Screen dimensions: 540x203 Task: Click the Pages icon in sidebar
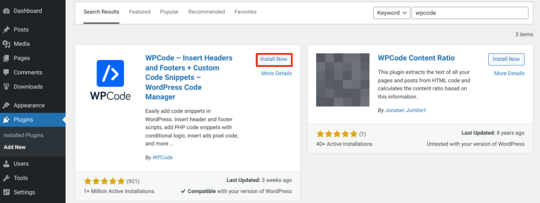point(6,58)
